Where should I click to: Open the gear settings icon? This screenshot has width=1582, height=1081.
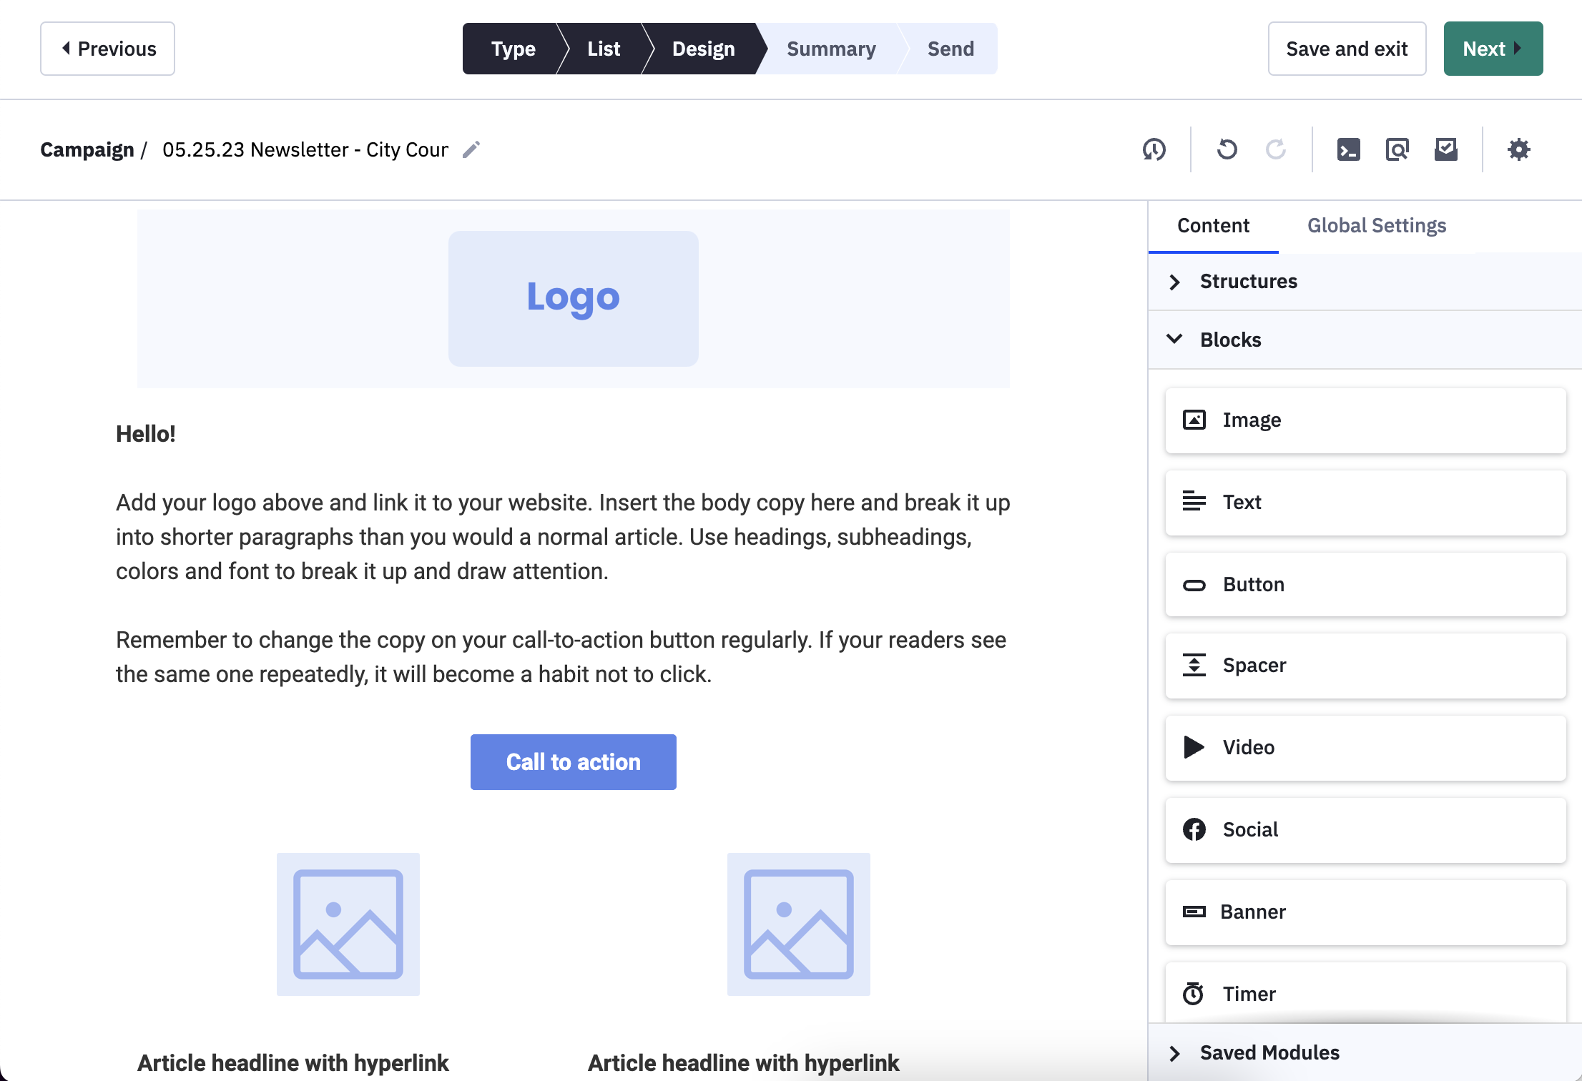coord(1518,149)
